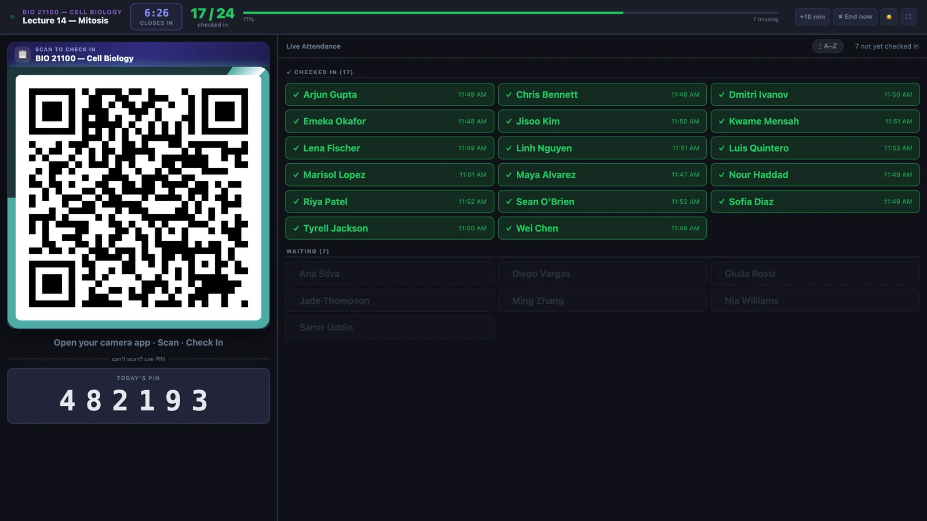Select Dmitri Ivanov's attendance entry
This screenshot has width=927, height=521.
click(815, 94)
